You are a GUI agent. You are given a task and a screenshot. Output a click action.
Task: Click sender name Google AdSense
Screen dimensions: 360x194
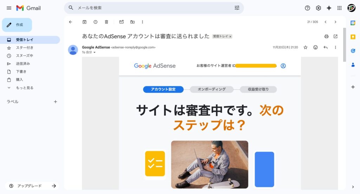pos(96,47)
